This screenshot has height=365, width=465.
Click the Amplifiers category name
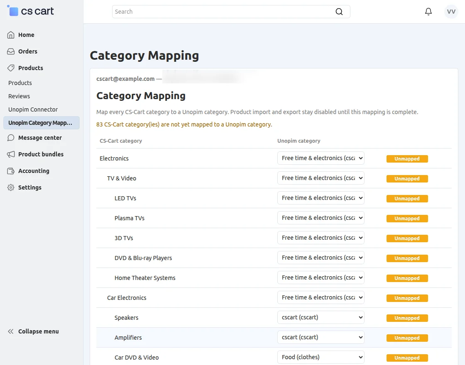(128, 338)
